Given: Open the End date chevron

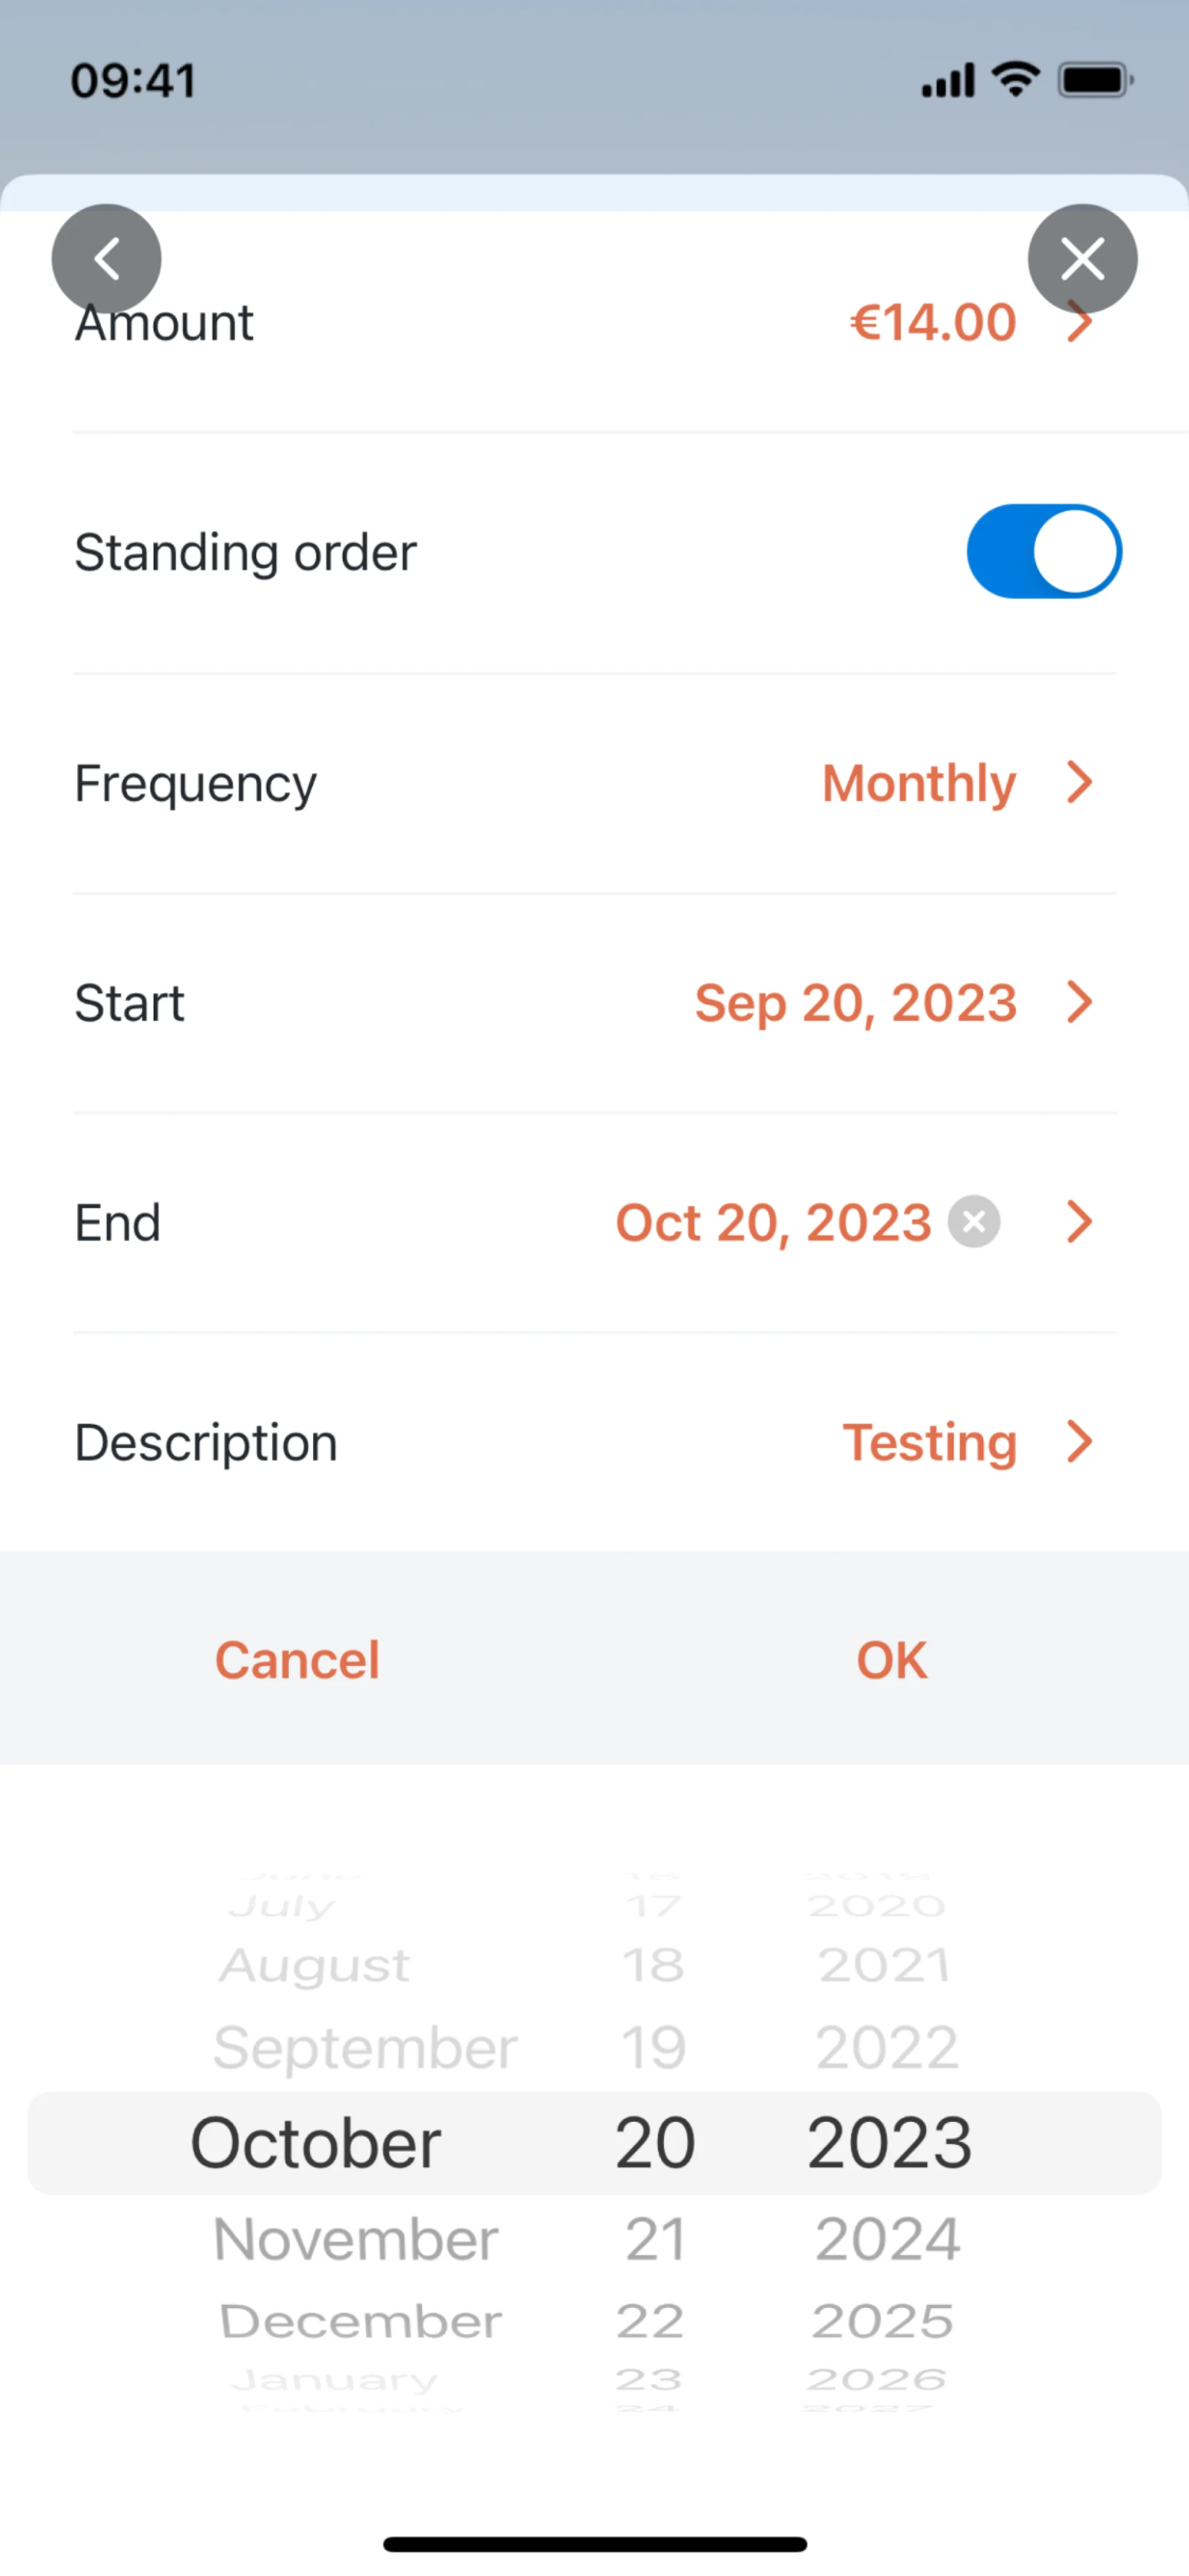Looking at the screenshot, I should 1079,1222.
